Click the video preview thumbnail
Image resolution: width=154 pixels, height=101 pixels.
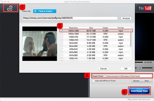tap(39, 44)
